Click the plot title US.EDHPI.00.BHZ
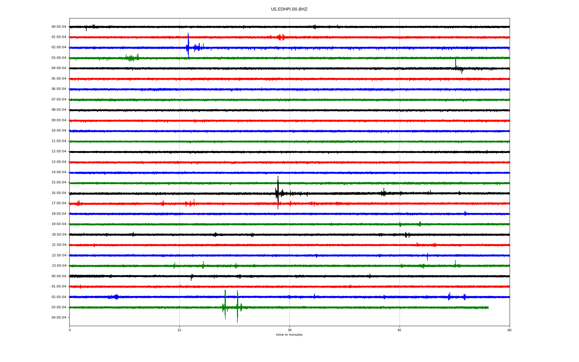The width and height of the screenshot is (579, 362). [x=289, y=9]
